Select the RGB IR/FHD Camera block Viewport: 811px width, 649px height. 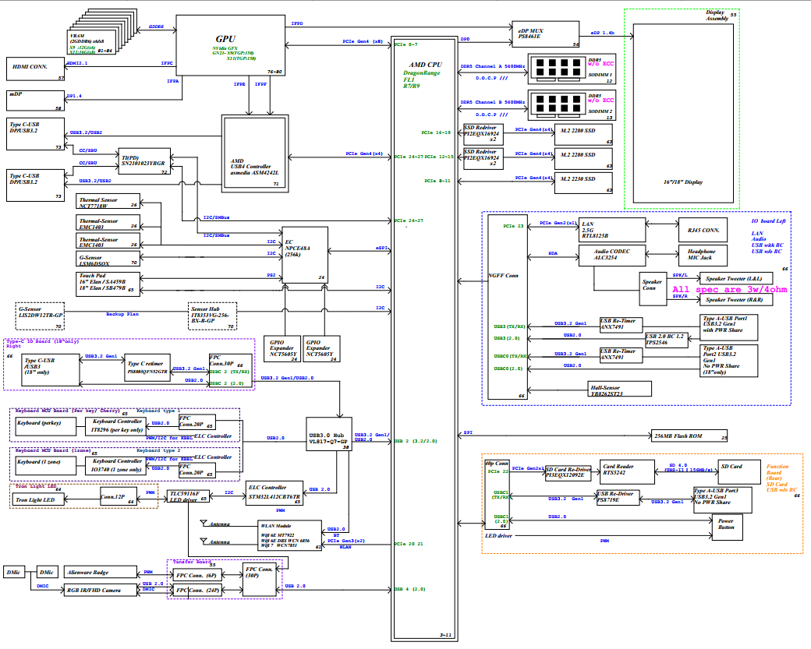click(x=102, y=590)
